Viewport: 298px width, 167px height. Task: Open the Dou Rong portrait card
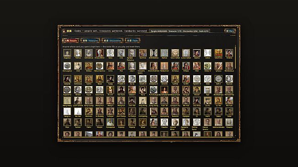pyautogui.click(x=197, y=100)
